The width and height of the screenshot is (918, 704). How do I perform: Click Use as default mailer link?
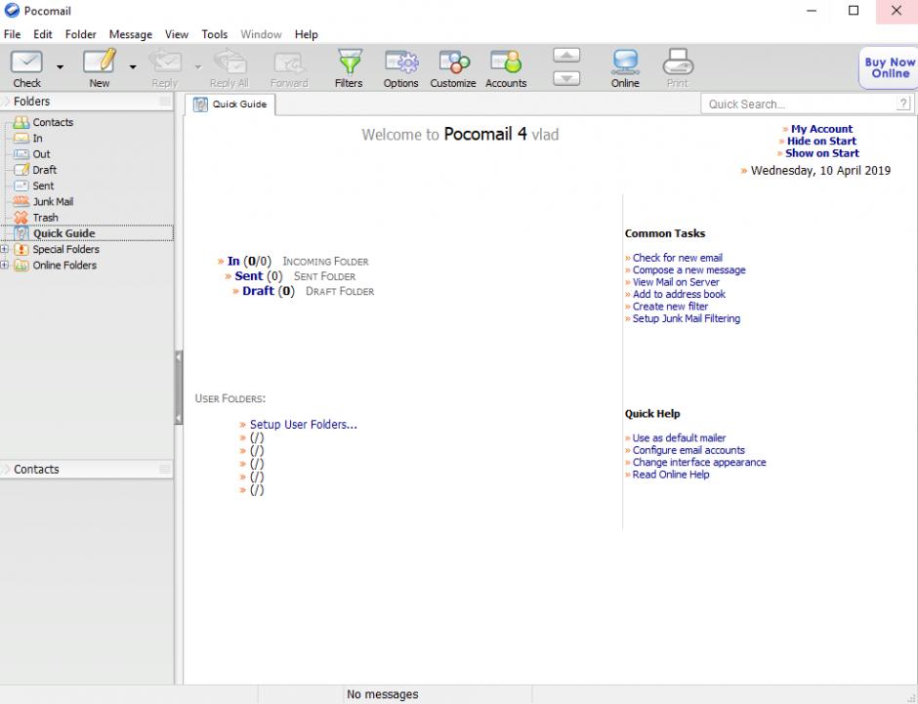click(x=679, y=437)
